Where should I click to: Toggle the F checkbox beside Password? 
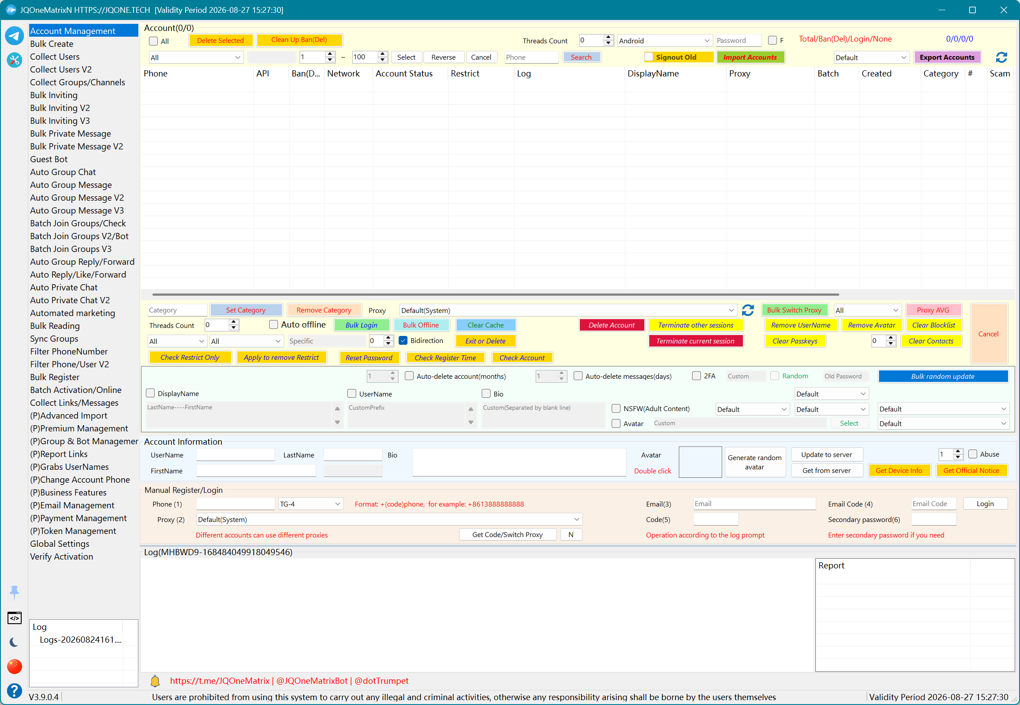[773, 40]
